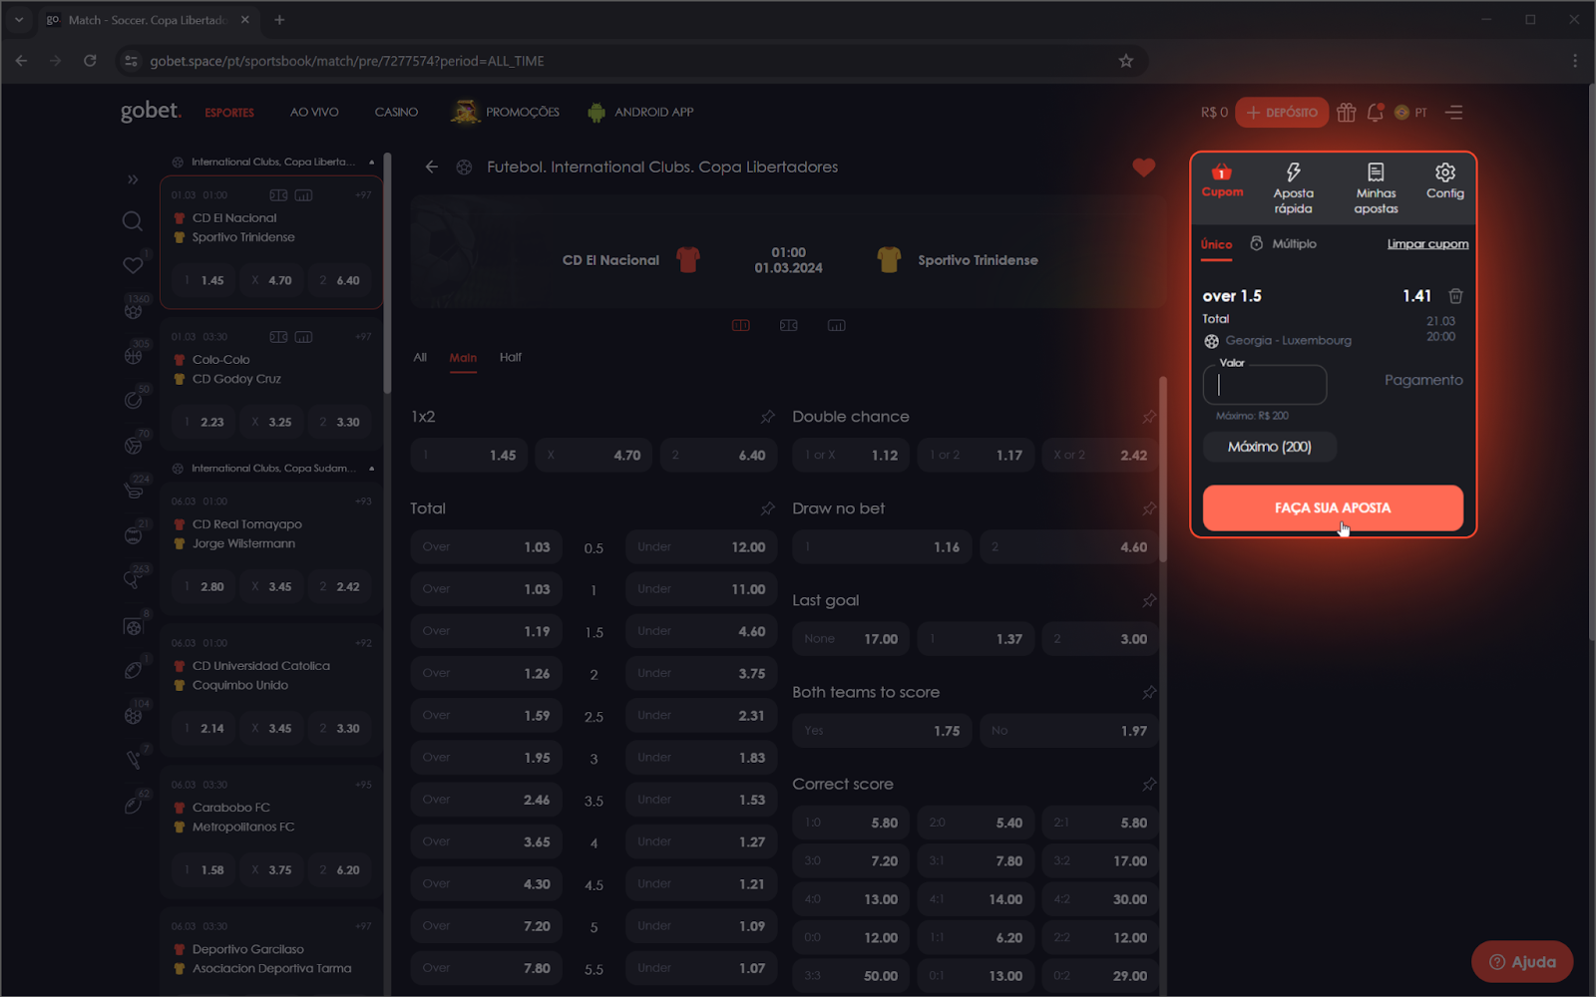Open the notifications bell icon
Viewport: 1596px width, 997px height.
1375,113
